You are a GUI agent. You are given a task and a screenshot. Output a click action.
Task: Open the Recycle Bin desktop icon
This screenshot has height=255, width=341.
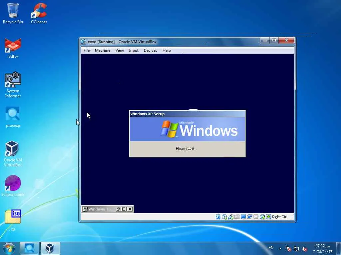[13, 13]
